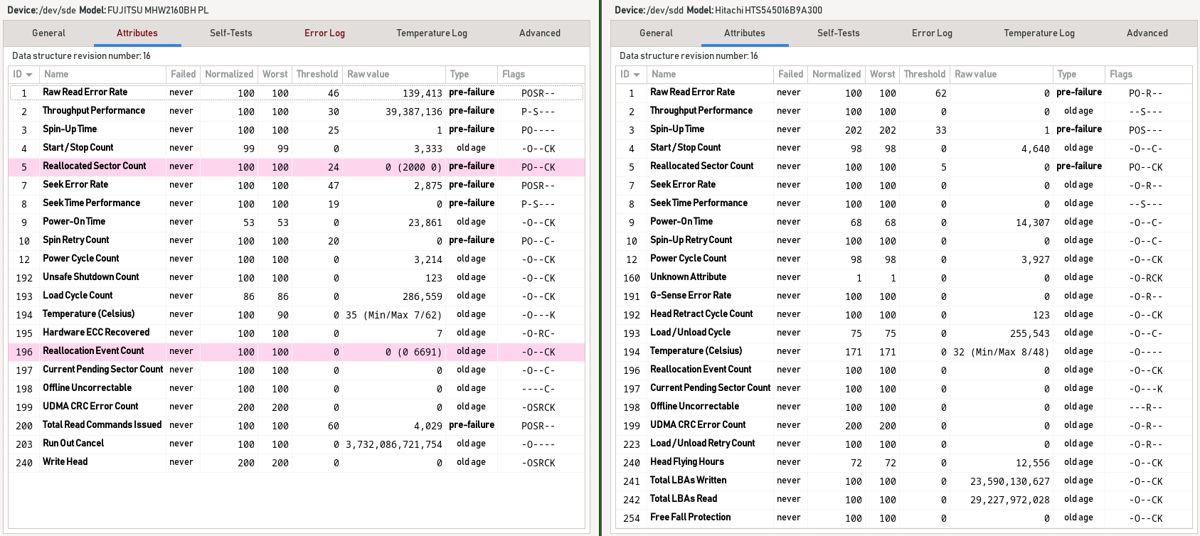
Task: Click raw value 3,732,086,721,754
Action: tap(394, 444)
